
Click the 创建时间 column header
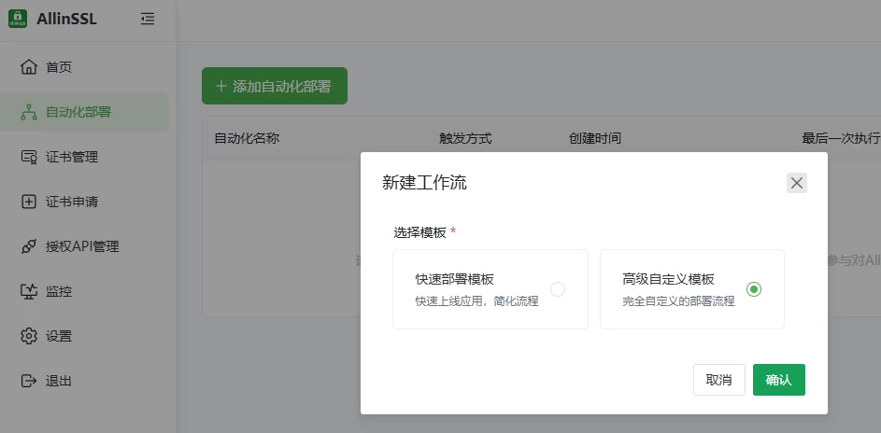[x=594, y=138]
